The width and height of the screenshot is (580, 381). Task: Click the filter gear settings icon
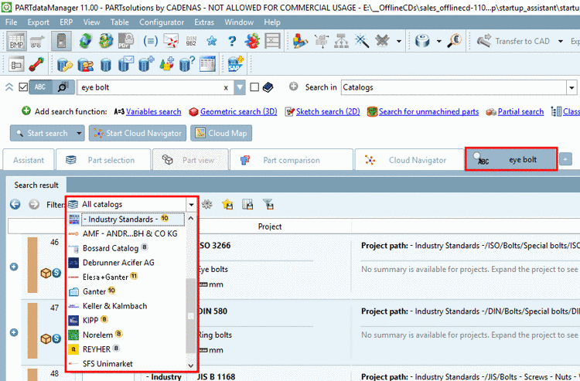[206, 204]
